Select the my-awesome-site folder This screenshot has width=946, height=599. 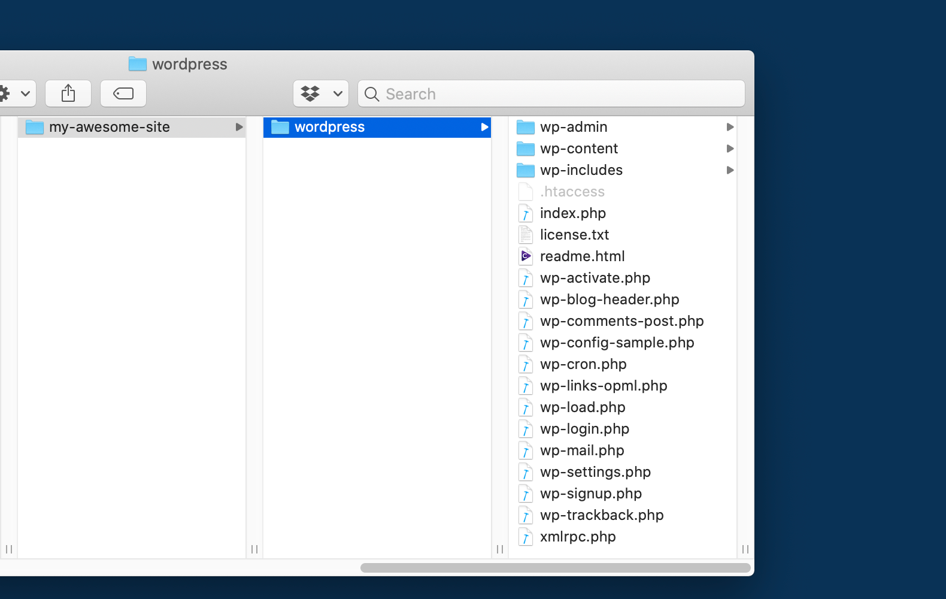pos(110,127)
